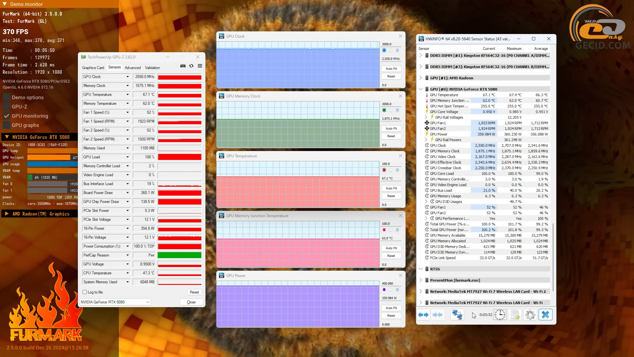Click green color swatch in GPU Memory Clock graph
The width and height of the screenshot is (634, 357).
(x=384, y=110)
